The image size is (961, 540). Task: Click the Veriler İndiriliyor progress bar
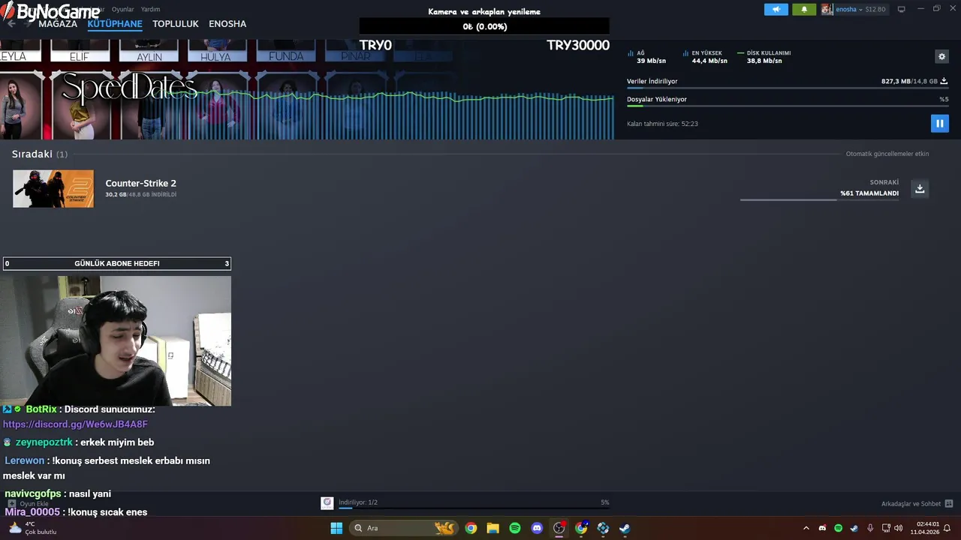pyautogui.click(x=788, y=88)
